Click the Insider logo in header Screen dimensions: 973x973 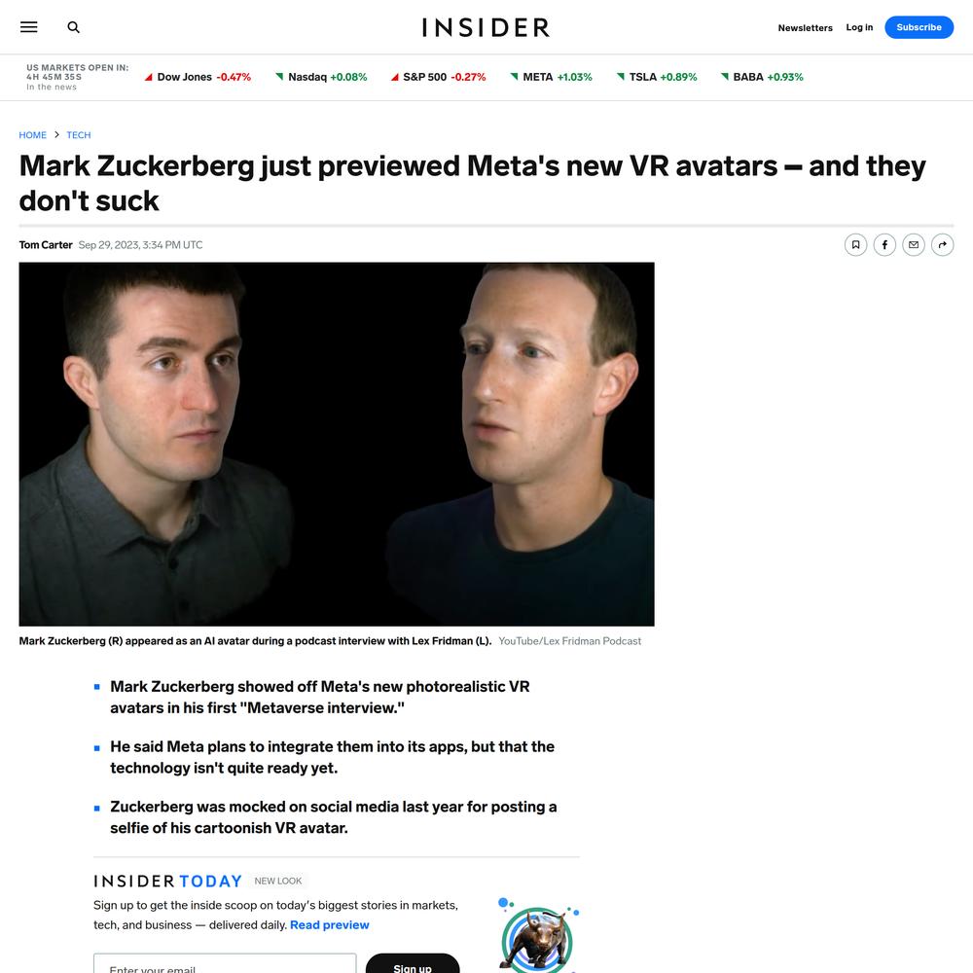click(x=486, y=27)
